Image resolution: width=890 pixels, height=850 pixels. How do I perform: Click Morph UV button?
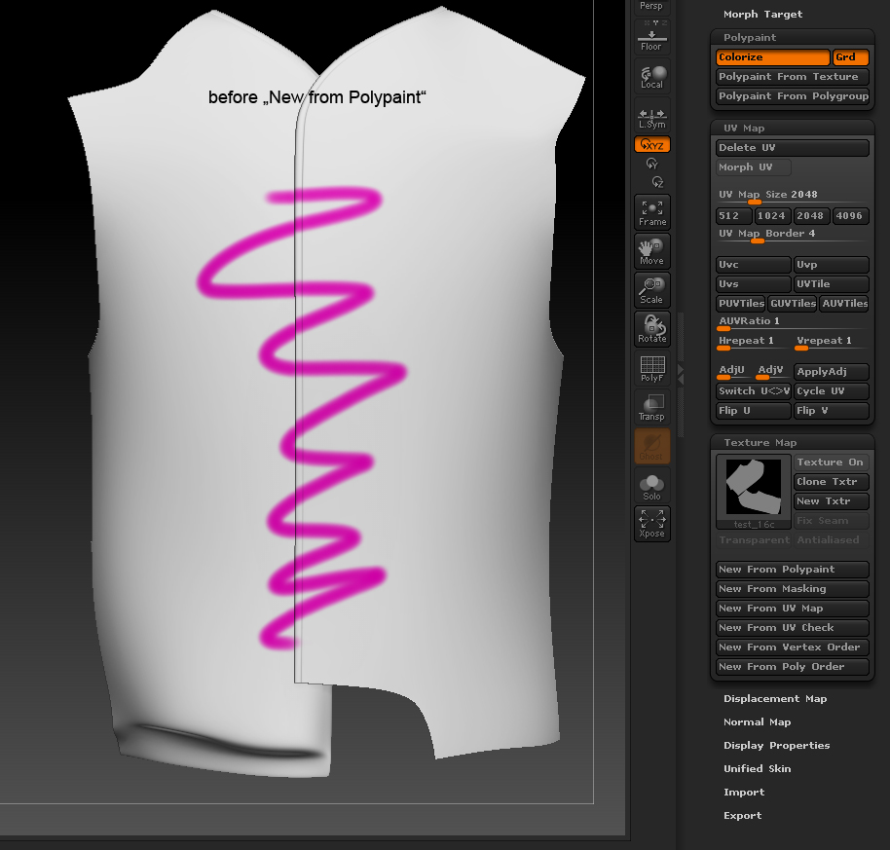754,167
